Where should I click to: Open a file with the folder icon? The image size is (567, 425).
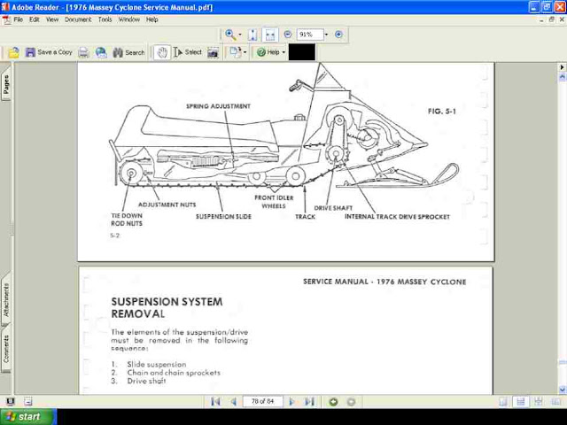pyautogui.click(x=14, y=53)
